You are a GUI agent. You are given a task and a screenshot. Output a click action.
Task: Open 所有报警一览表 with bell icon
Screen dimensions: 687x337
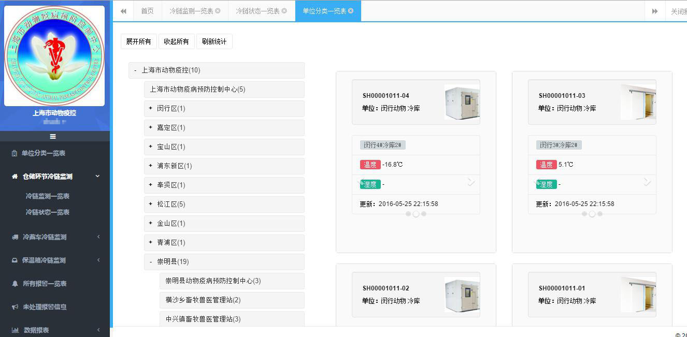tap(45, 284)
